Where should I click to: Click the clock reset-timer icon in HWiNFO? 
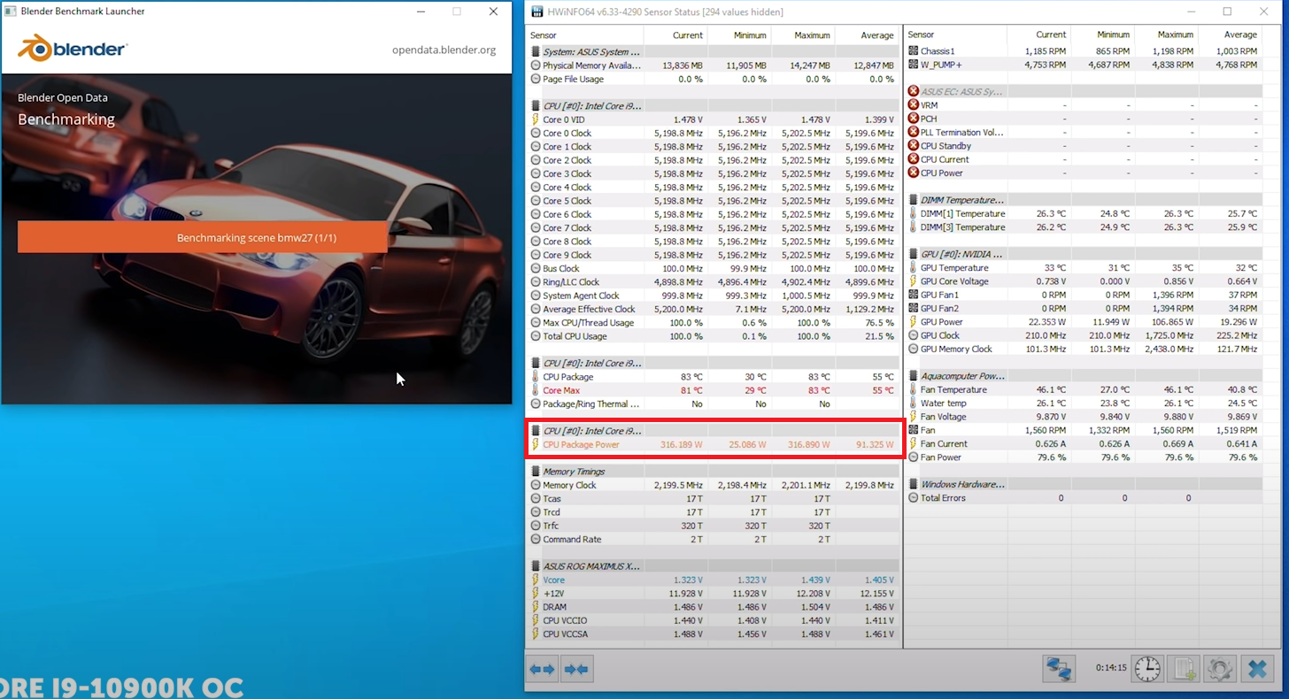[x=1147, y=669]
